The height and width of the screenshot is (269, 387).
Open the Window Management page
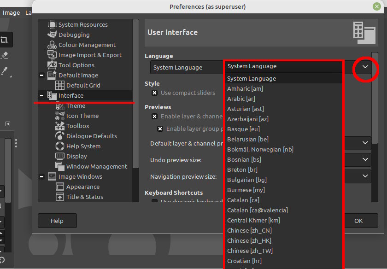pyautogui.click(x=96, y=167)
